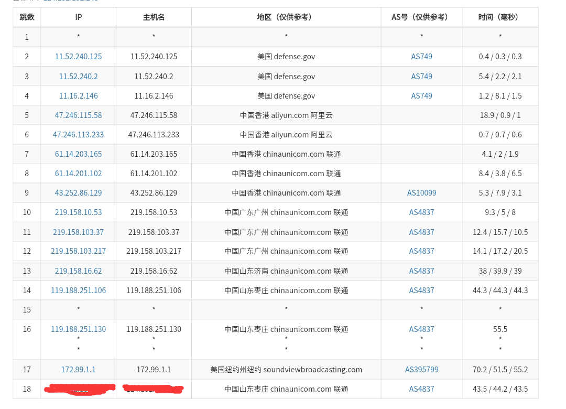Open IP link 219.158.103.37
This screenshot has width=566, height=409.
pyautogui.click(x=78, y=232)
